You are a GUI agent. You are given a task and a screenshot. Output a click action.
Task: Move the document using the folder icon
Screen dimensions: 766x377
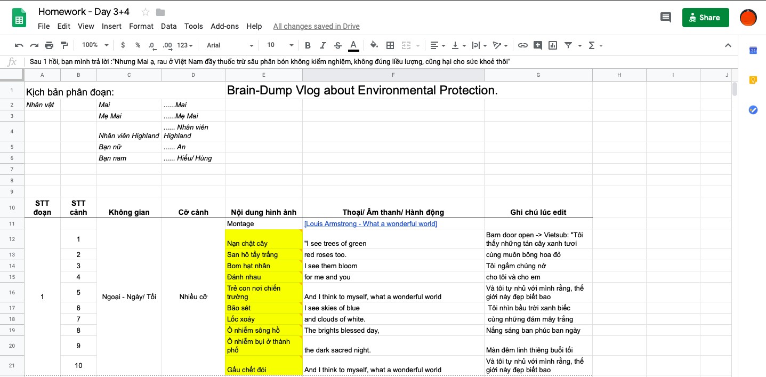tap(160, 12)
